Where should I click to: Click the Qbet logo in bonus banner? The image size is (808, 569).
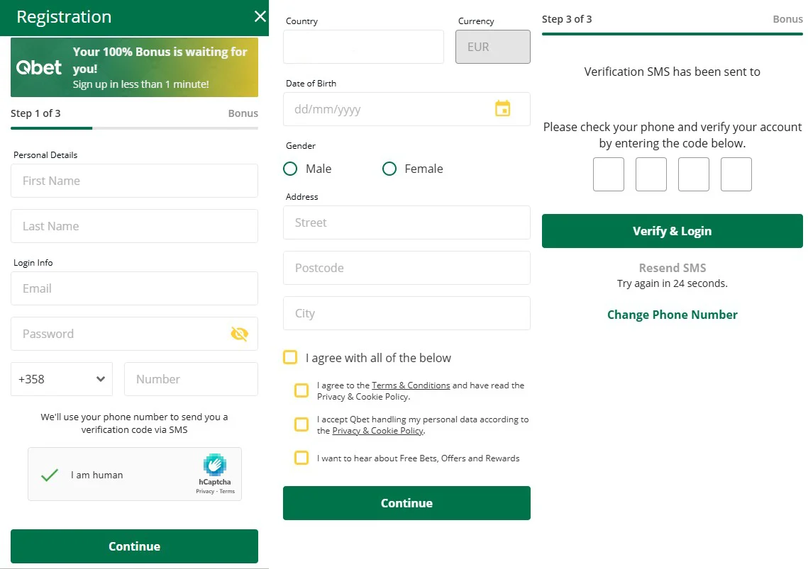[x=39, y=67]
